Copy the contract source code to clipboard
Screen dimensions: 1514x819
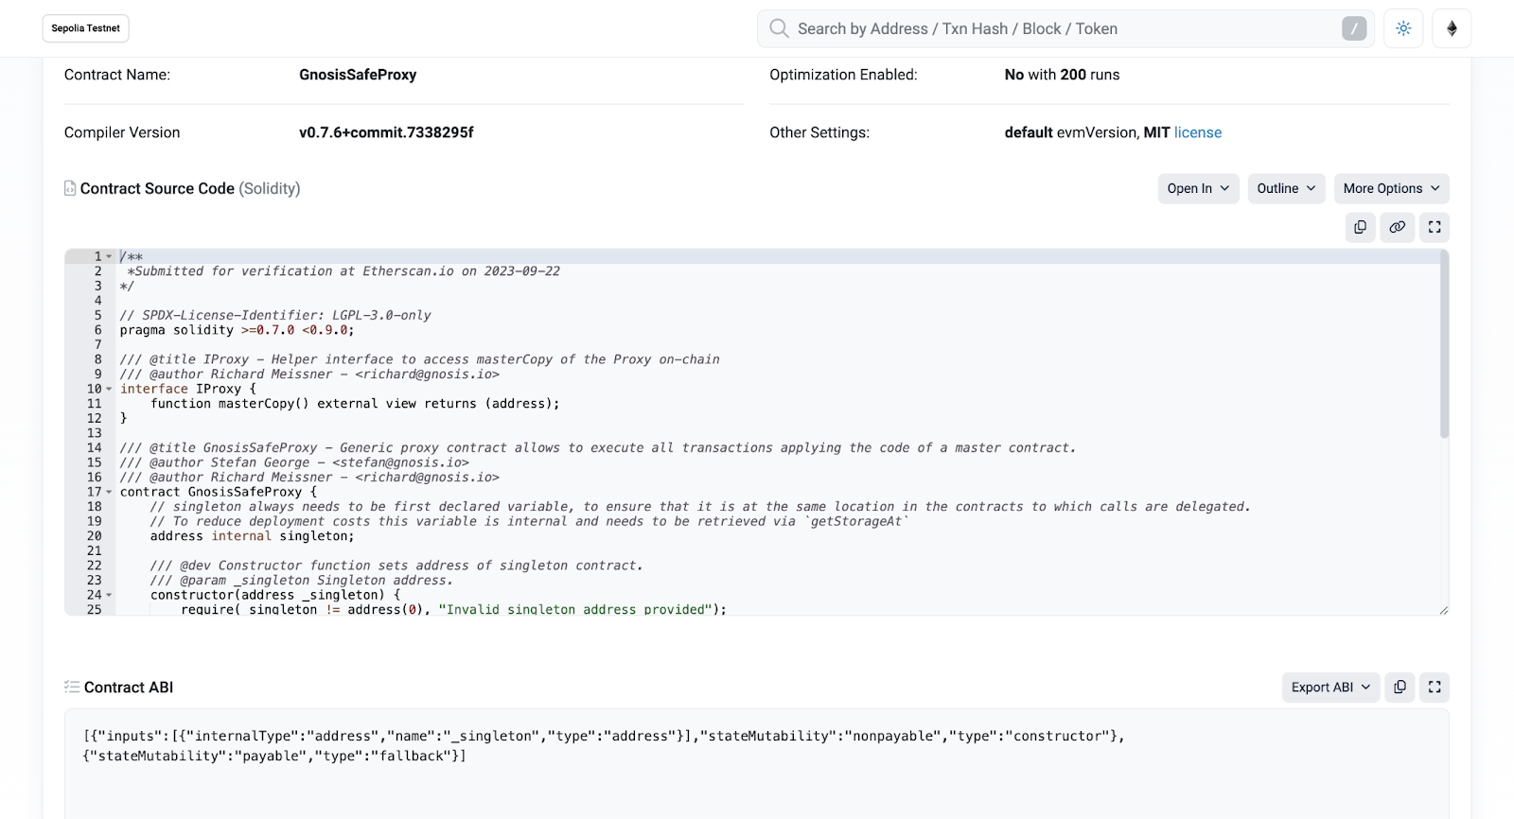point(1360,227)
